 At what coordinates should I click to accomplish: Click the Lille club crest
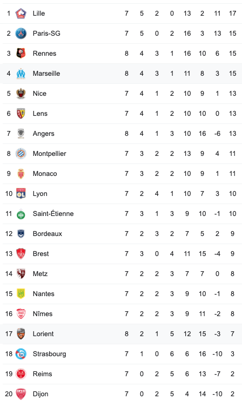[21, 14]
